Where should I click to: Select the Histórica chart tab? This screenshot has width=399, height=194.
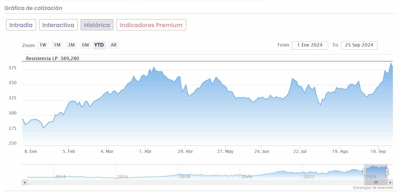pos(97,25)
